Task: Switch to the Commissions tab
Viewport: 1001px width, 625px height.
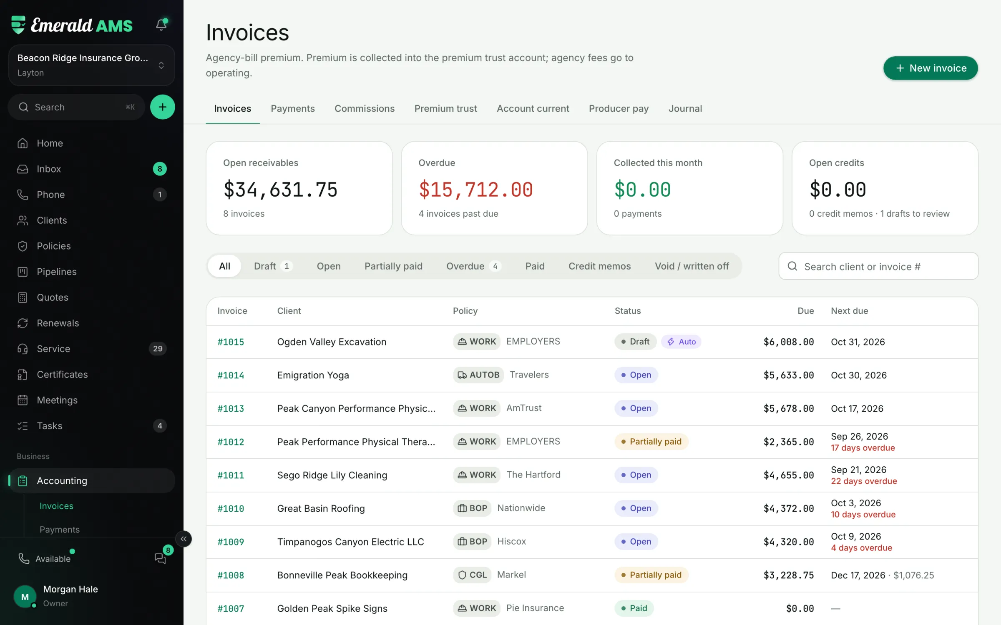Action: [364, 108]
